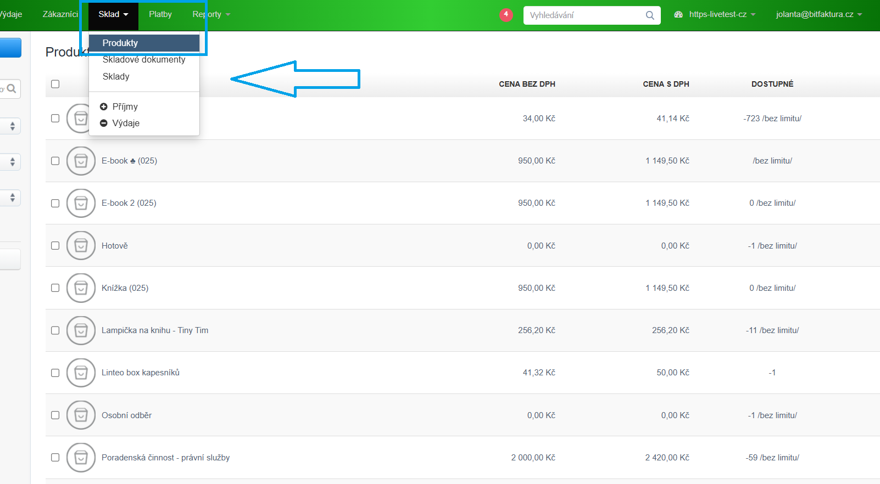This screenshot has height=484, width=880.
Task: Click the product icon next to Osobní odběr
Action: pyautogui.click(x=81, y=415)
